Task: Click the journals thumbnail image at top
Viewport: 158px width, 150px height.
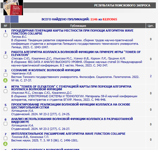Action: click(13, 7)
